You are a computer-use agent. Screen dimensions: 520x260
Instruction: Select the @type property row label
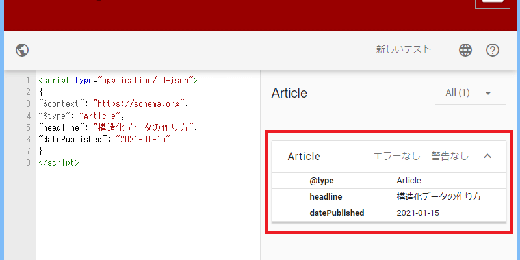pos(322,181)
